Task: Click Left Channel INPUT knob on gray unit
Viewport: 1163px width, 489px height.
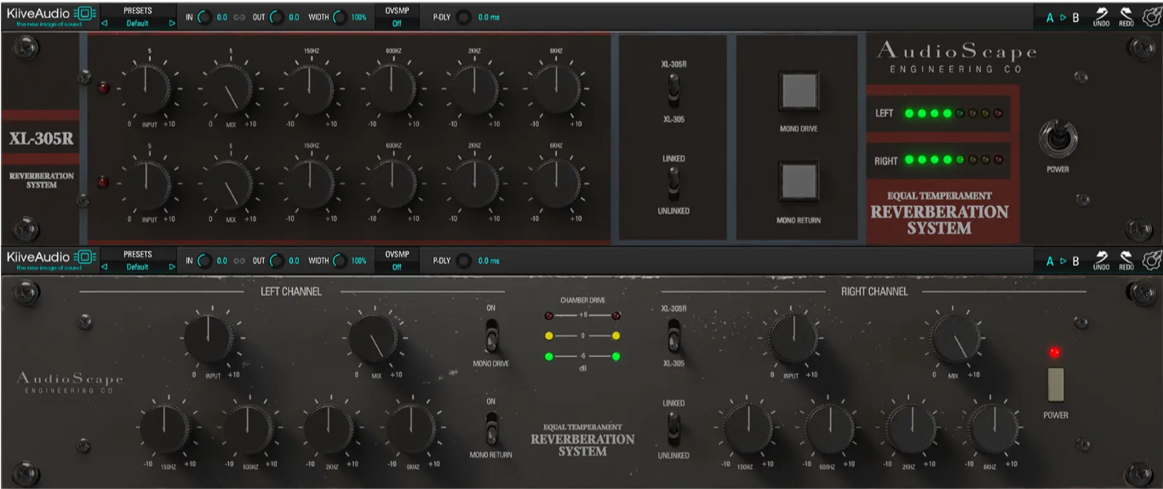Action: pos(209,338)
